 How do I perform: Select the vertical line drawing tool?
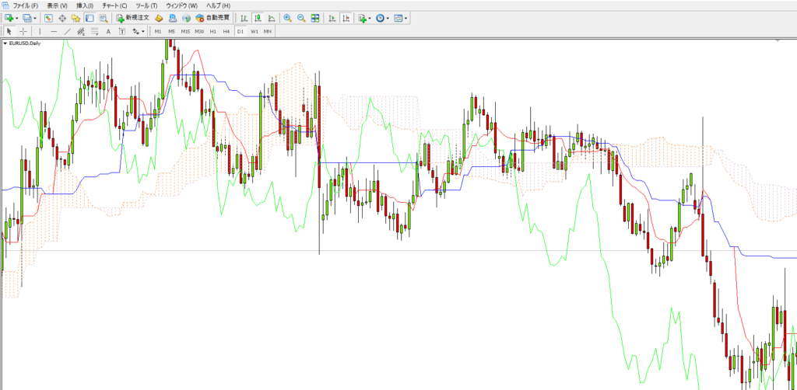40,31
